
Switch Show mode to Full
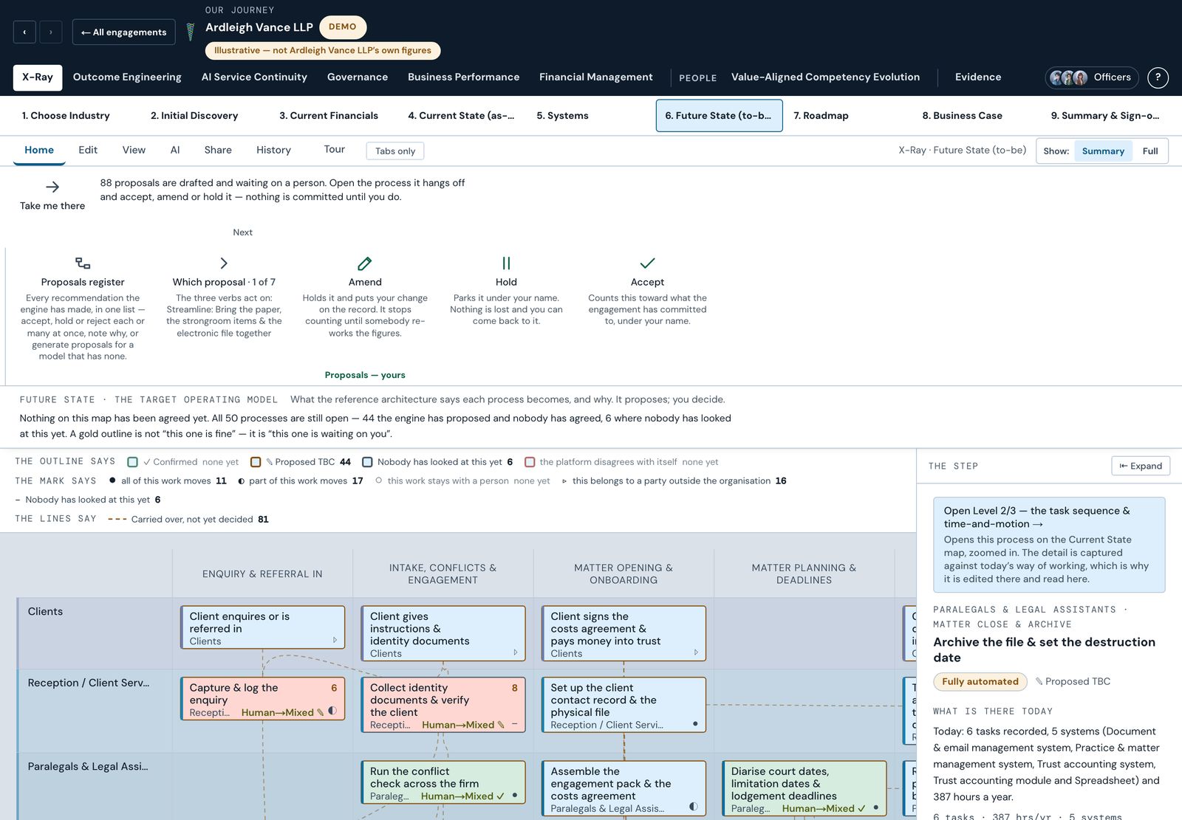coord(1150,151)
